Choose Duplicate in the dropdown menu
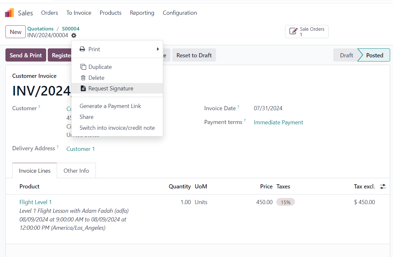 (117, 67)
